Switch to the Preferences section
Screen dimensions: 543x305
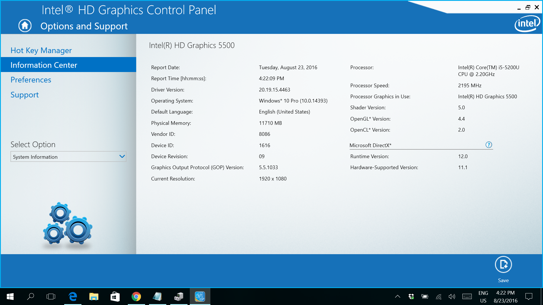click(31, 80)
